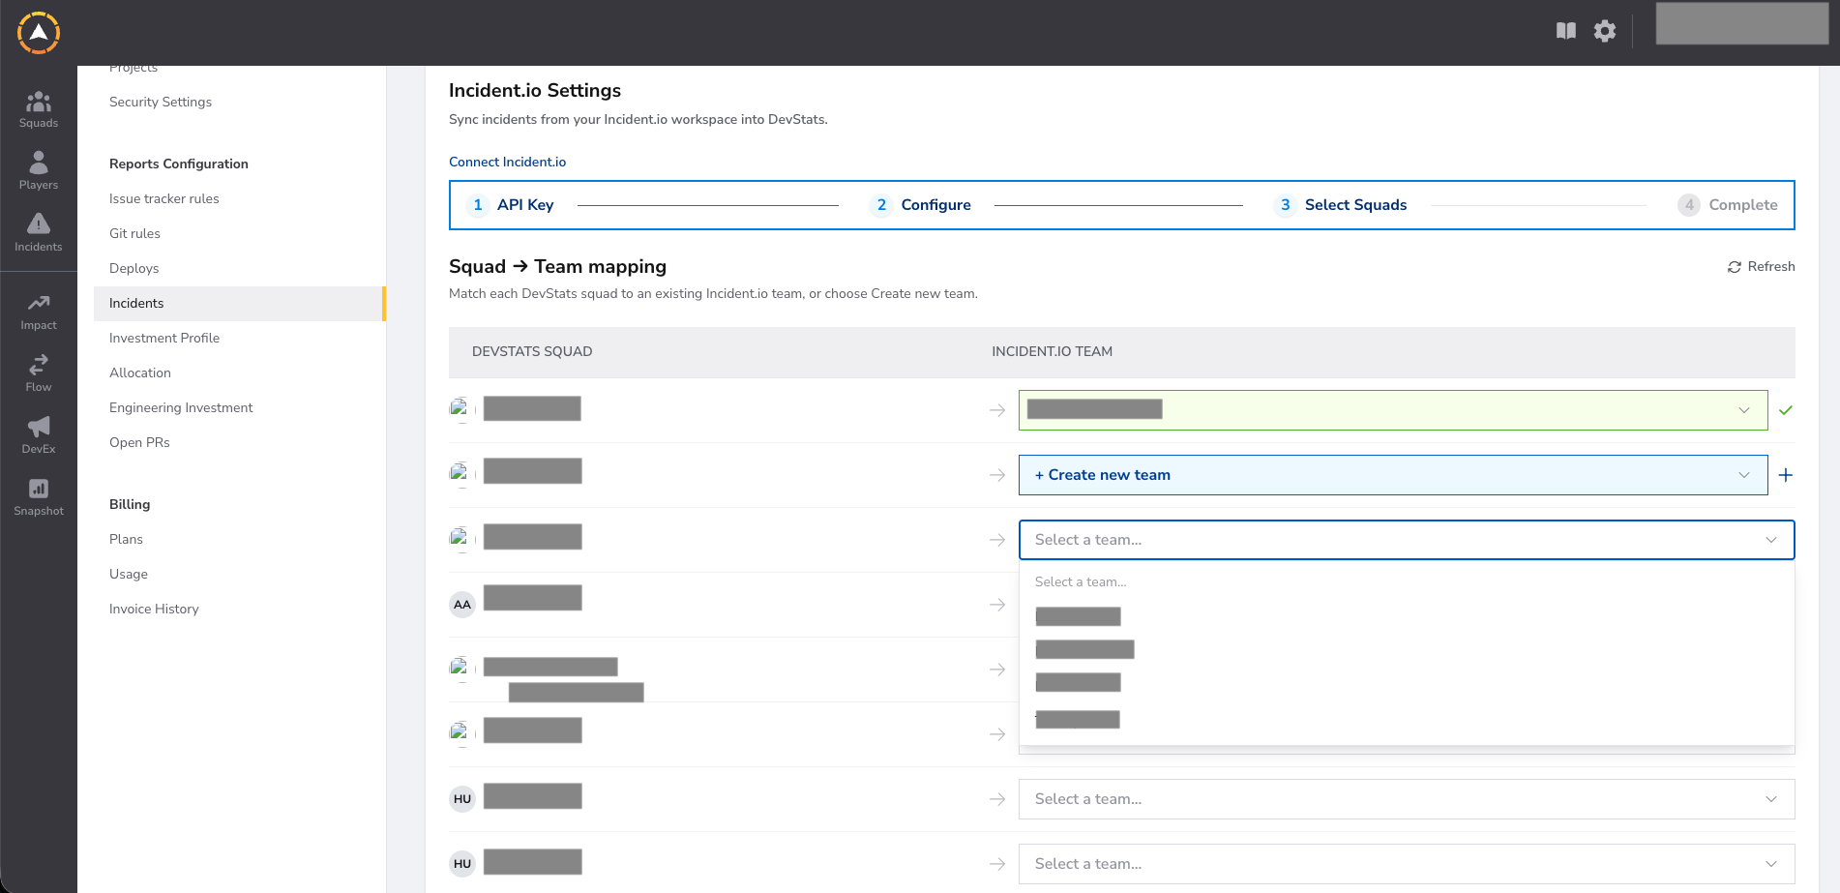Click the Incident.io Settings title

535,91
